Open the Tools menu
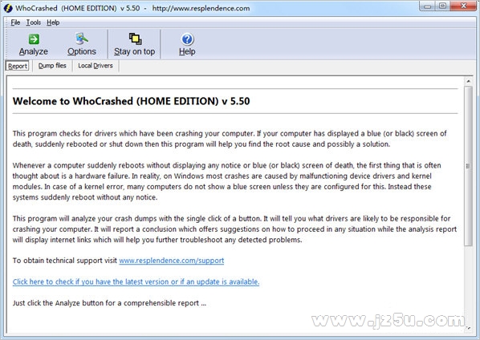This screenshot has height=340, width=480. [34, 22]
